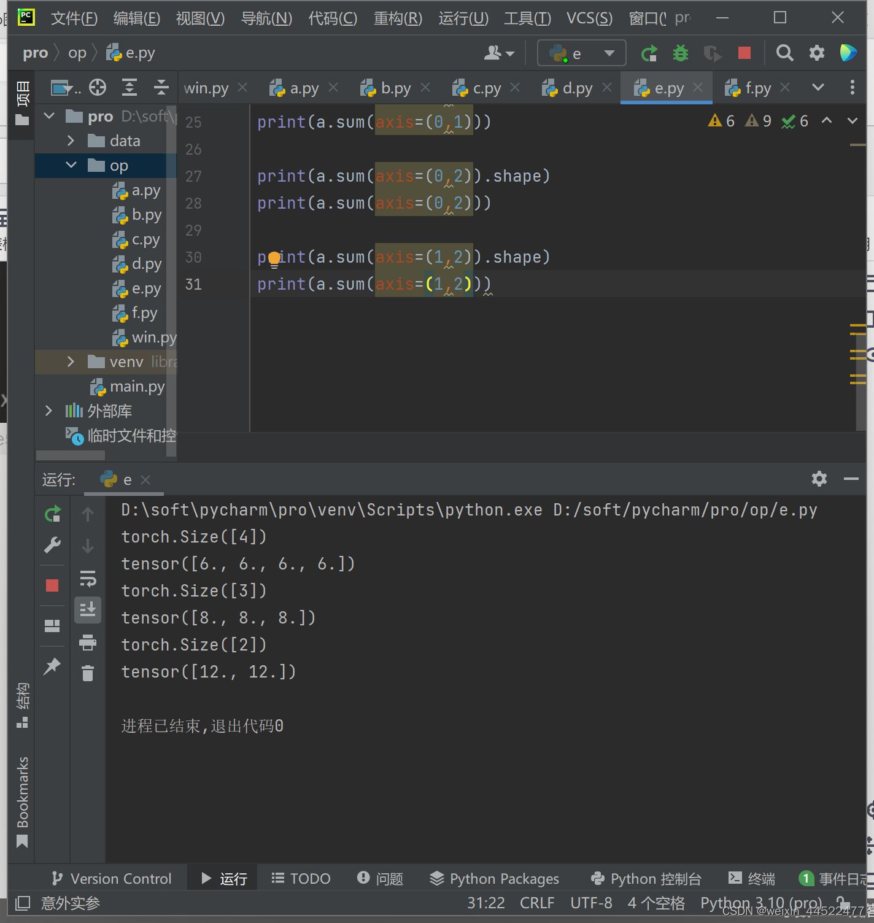Stop the running process in the top toolbar
The image size is (874, 923).
click(744, 53)
